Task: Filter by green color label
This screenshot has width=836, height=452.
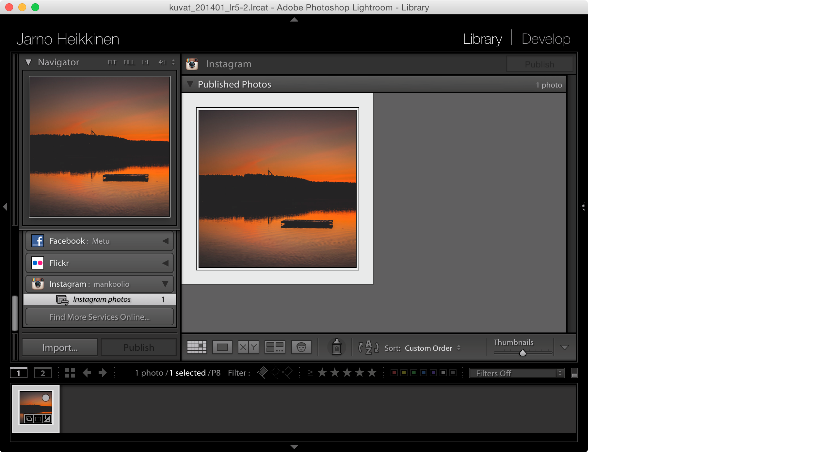Action: click(414, 373)
